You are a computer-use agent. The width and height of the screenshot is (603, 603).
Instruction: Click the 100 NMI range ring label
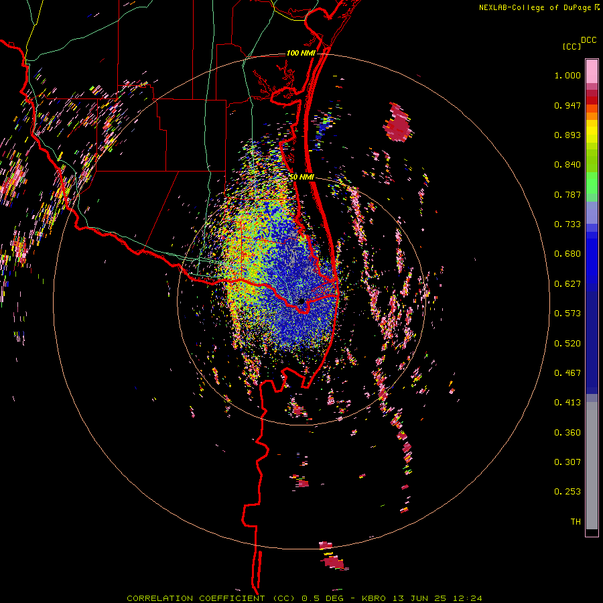click(x=301, y=53)
